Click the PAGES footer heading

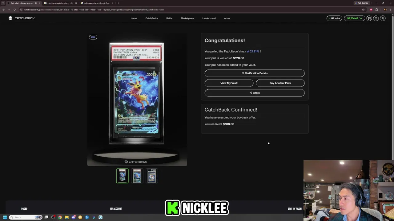pyautogui.click(x=24, y=209)
